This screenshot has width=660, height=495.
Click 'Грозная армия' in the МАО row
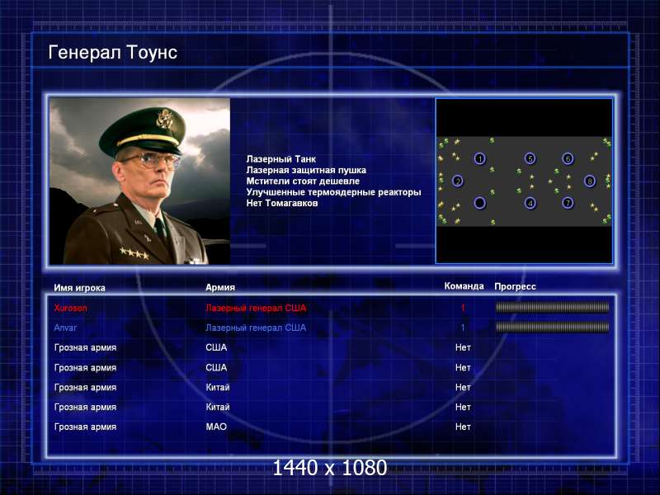click(86, 427)
